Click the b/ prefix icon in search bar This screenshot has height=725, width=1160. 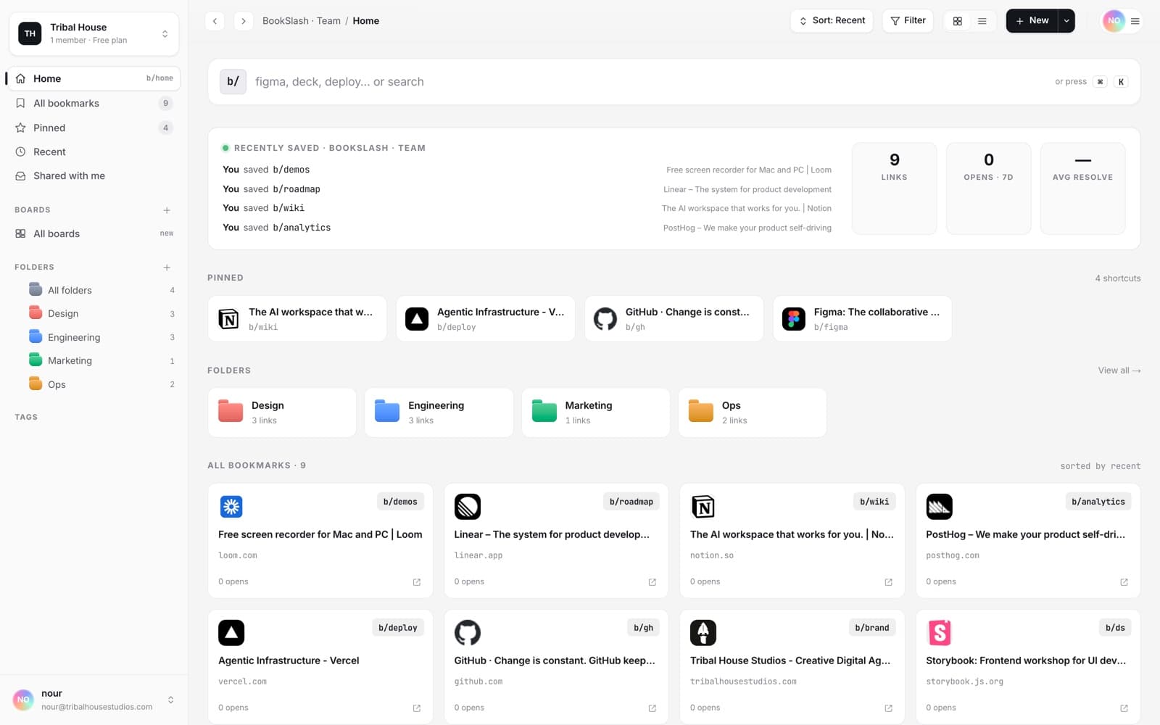coord(233,82)
